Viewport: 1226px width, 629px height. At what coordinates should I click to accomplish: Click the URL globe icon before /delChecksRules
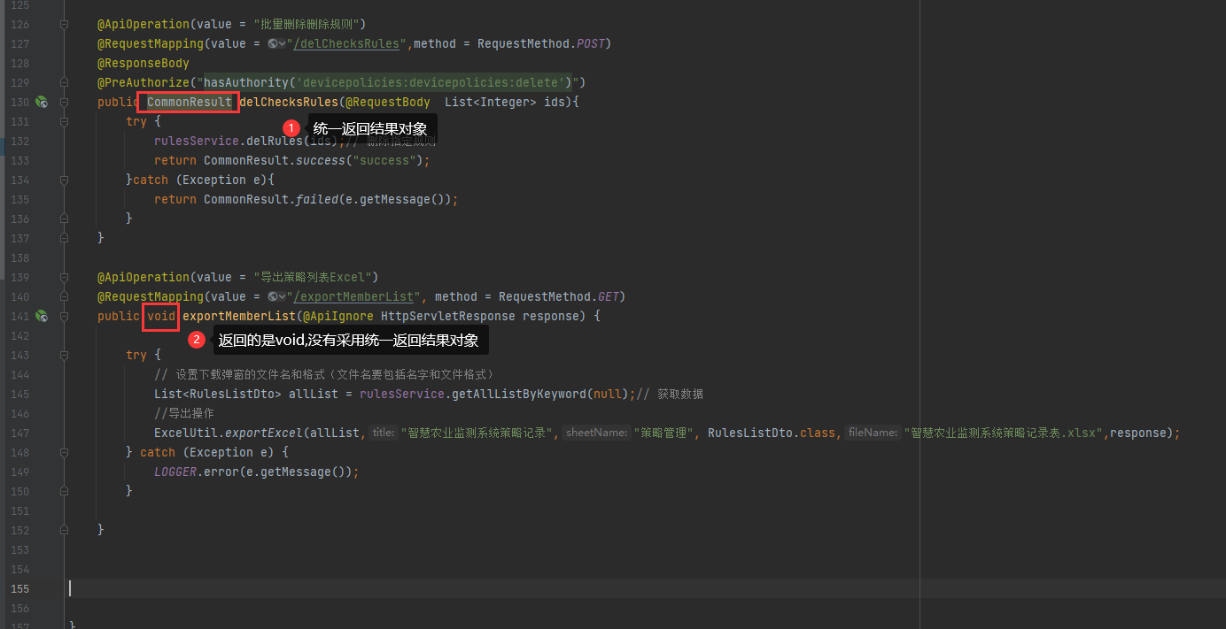click(x=273, y=42)
